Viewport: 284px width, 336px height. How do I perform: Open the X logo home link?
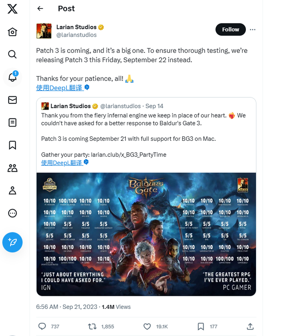tap(13, 9)
